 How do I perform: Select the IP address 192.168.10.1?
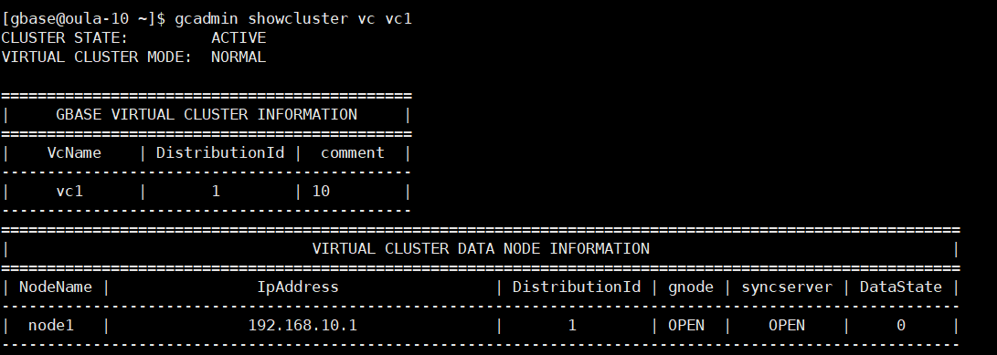[x=302, y=326]
